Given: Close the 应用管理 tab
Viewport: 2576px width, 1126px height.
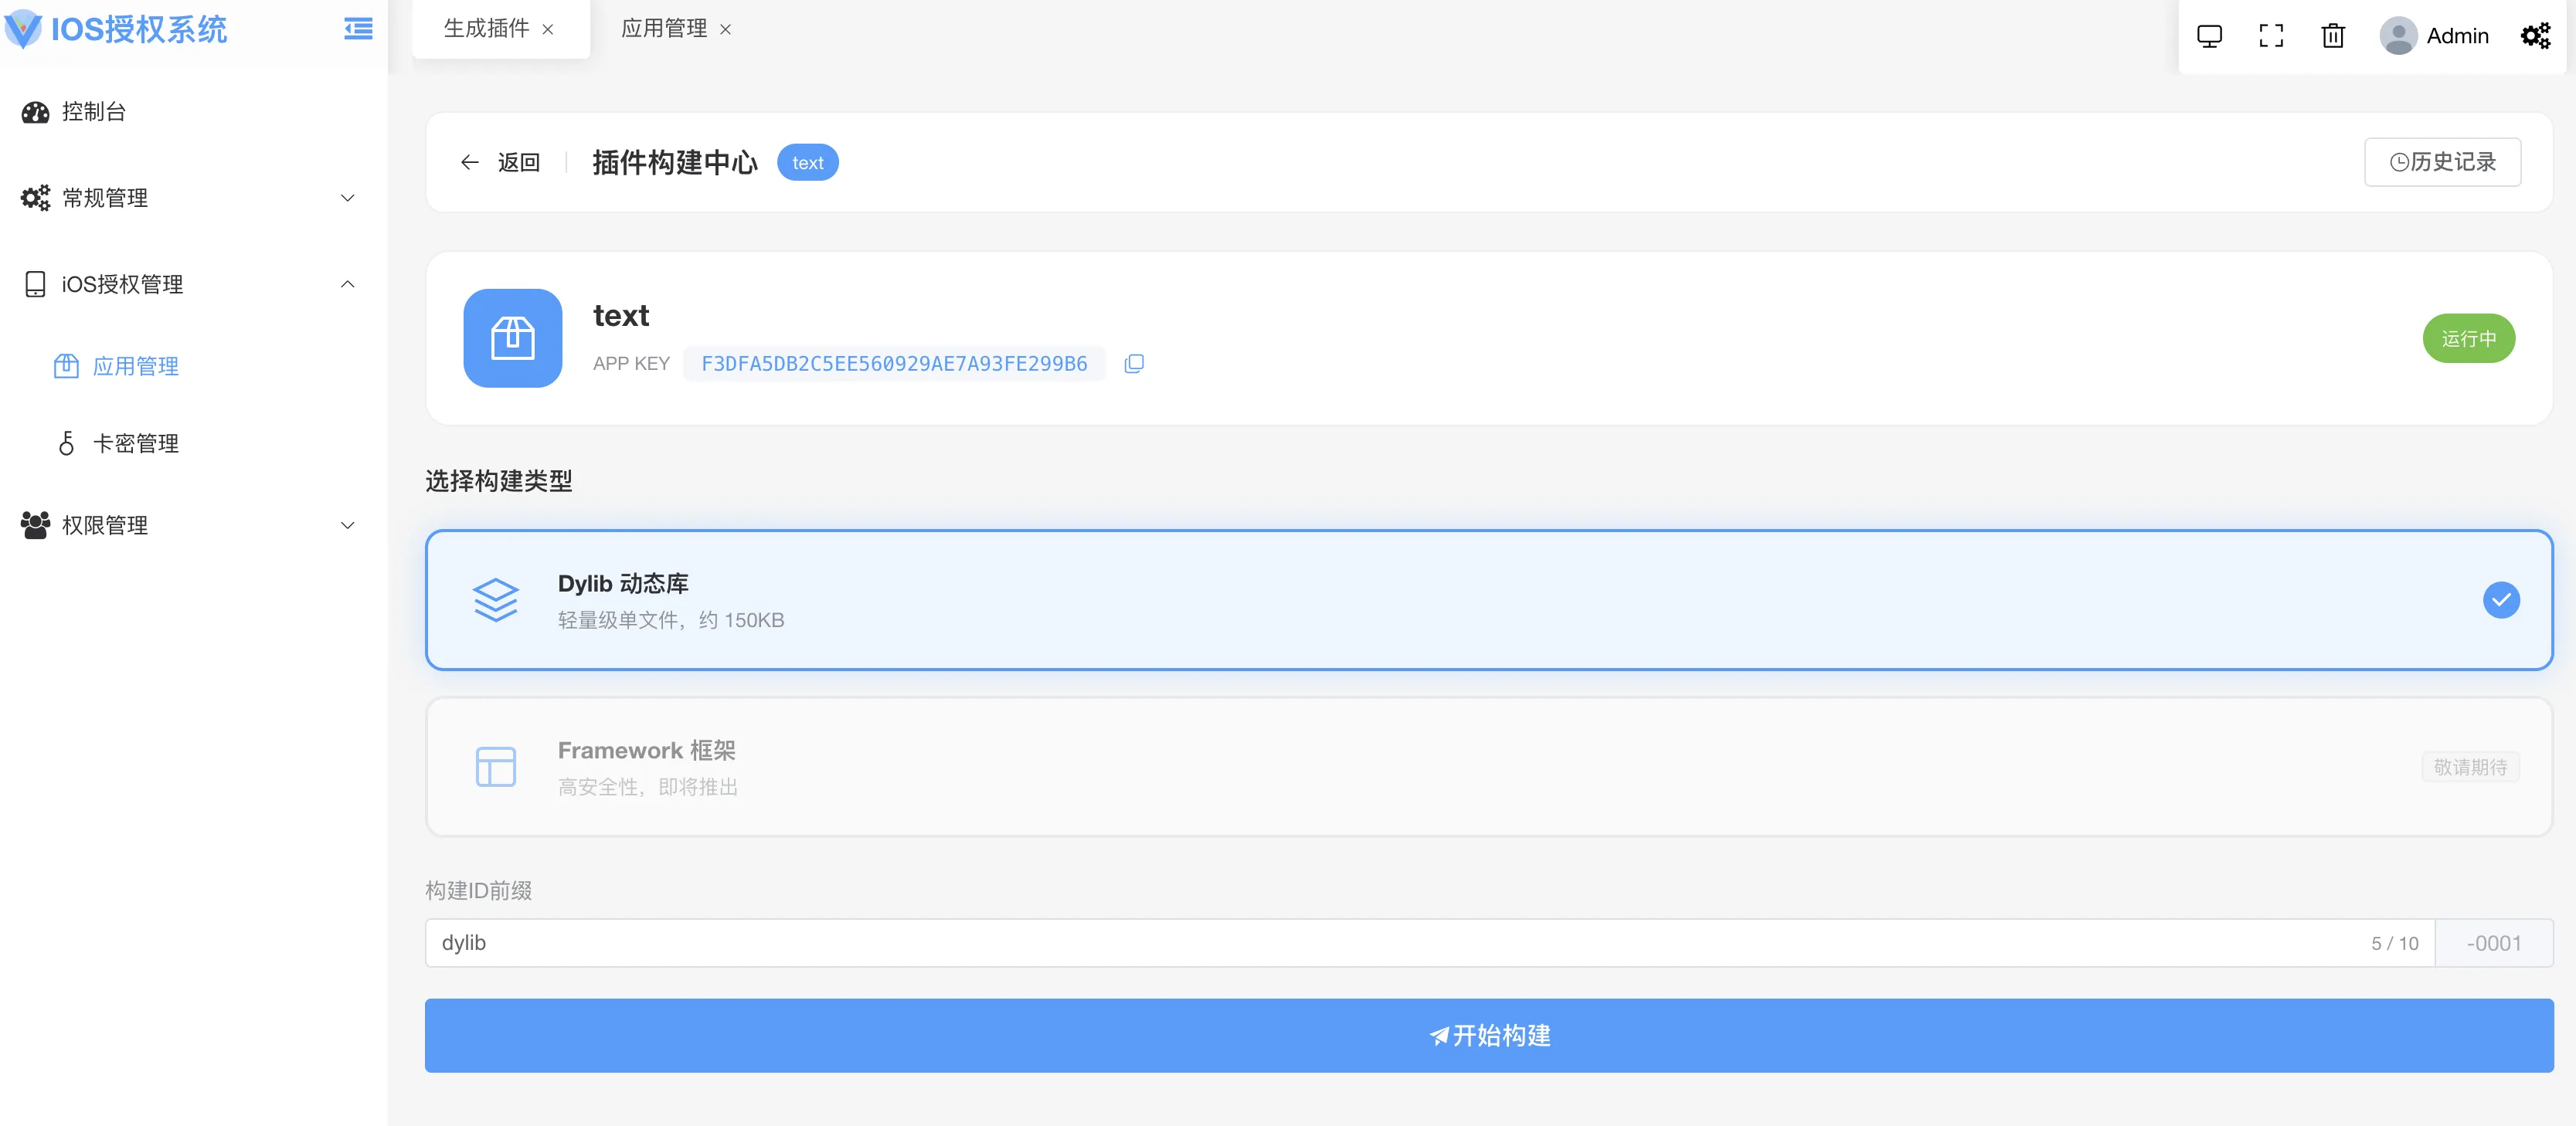Looking at the screenshot, I should click(x=725, y=29).
